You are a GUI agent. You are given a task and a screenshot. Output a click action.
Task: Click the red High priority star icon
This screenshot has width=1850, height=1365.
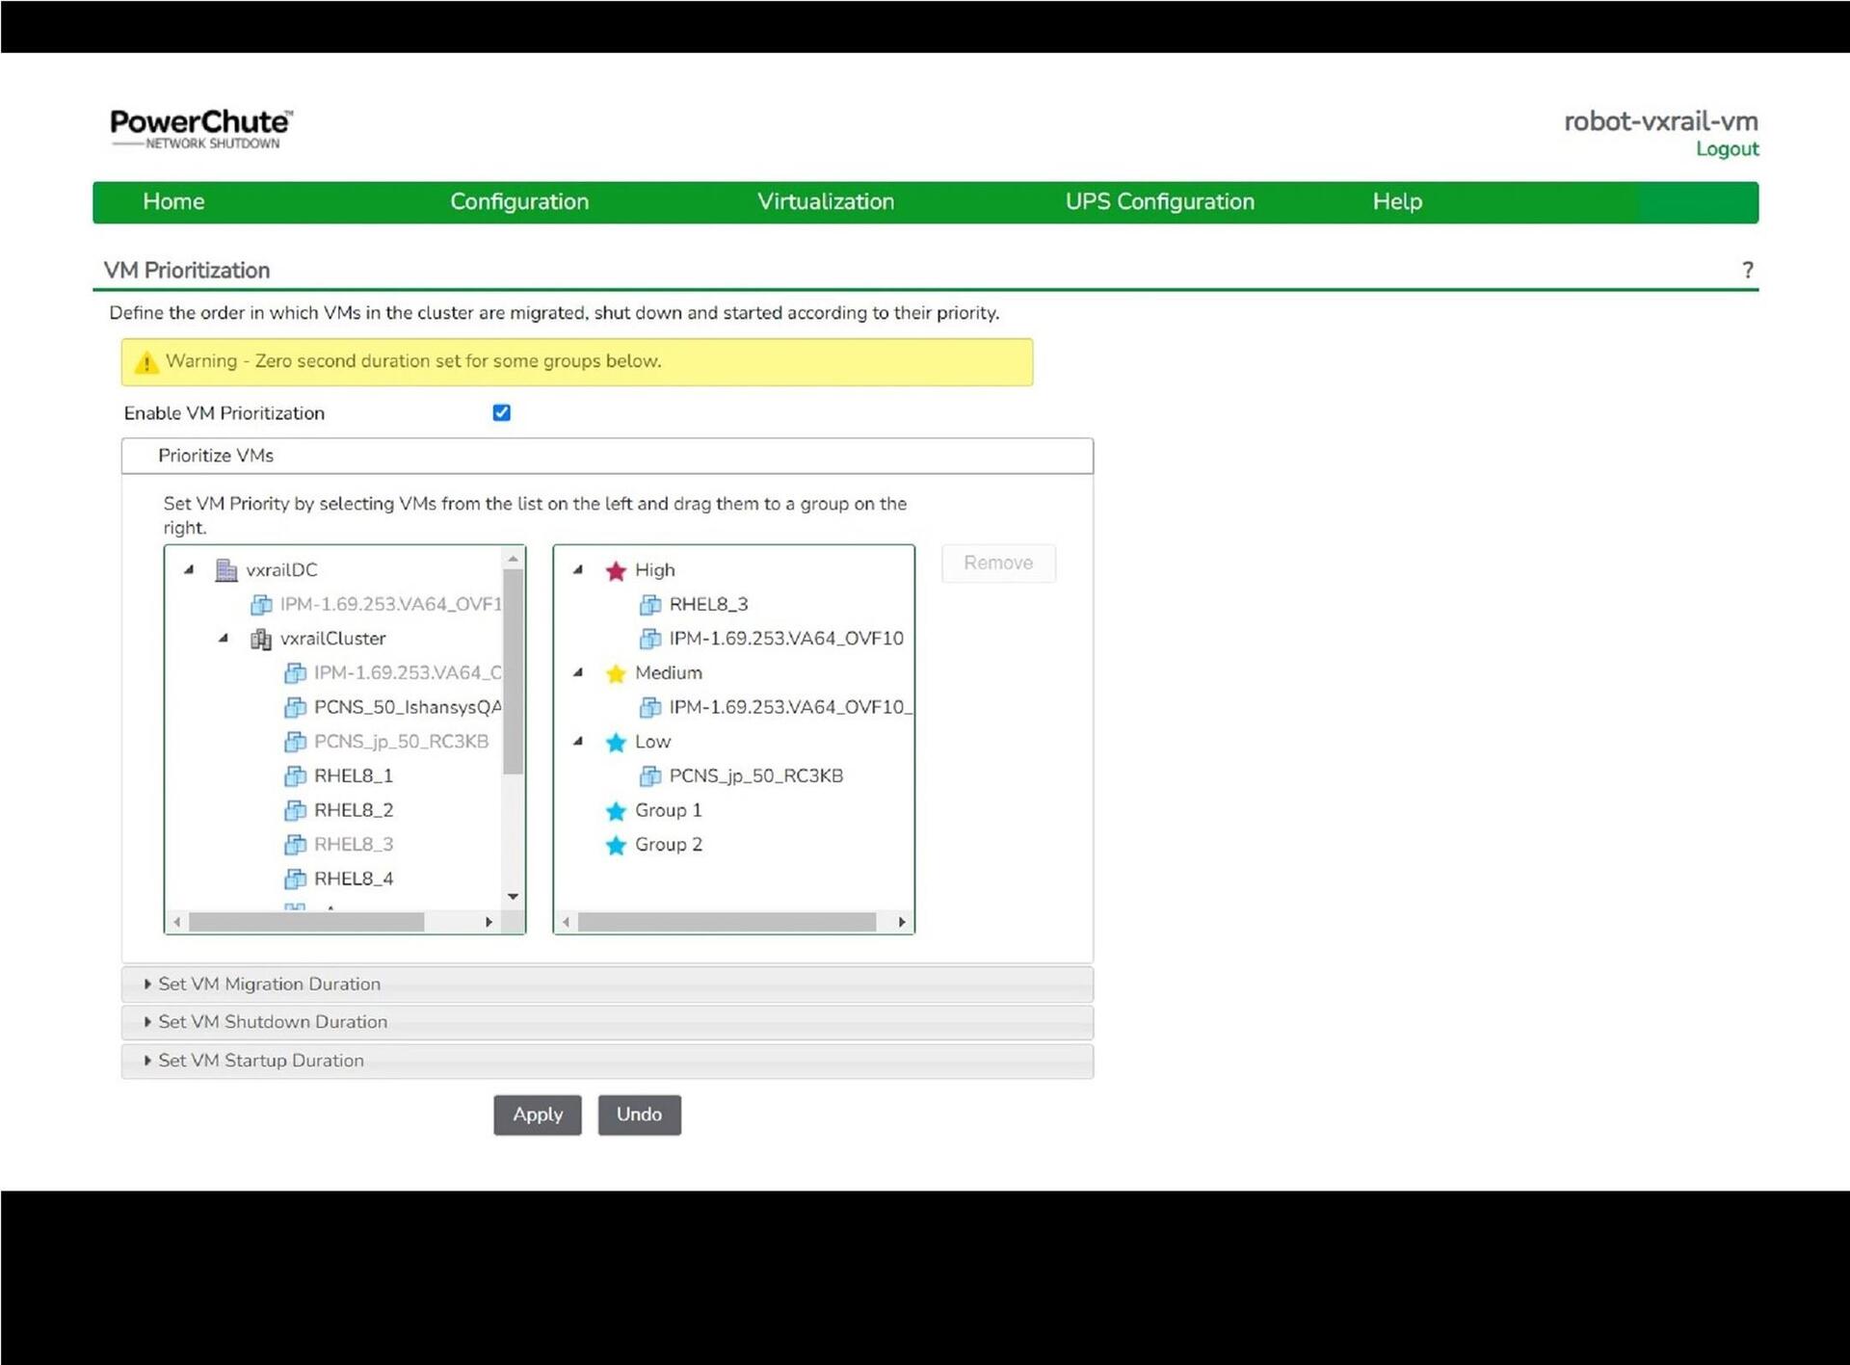[616, 571]
